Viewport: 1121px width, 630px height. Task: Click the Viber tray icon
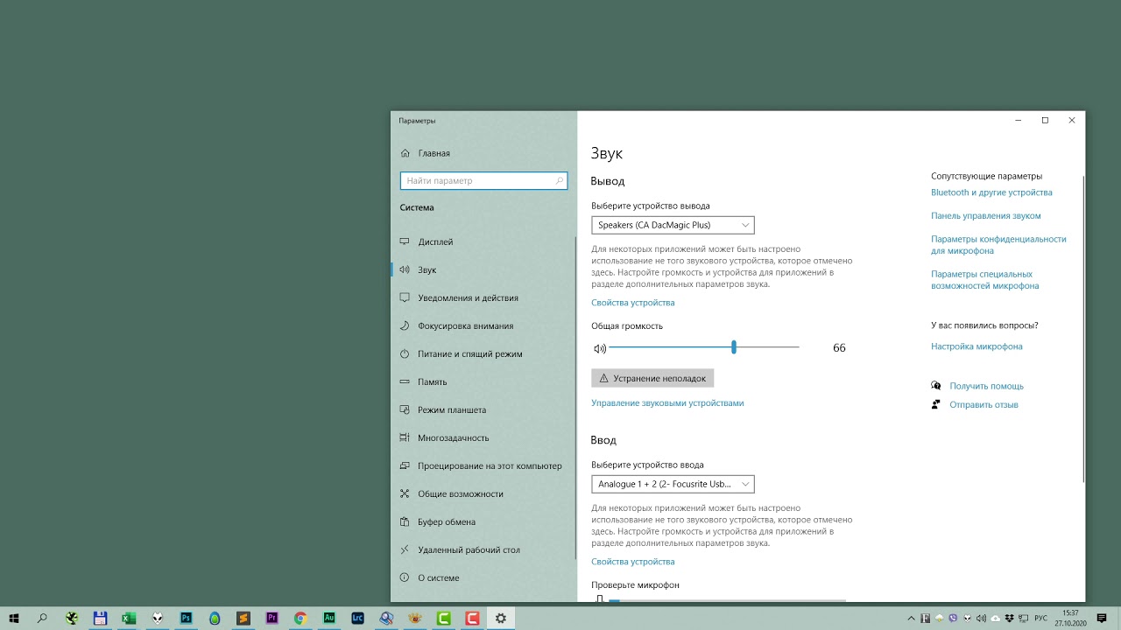point(953,618)
